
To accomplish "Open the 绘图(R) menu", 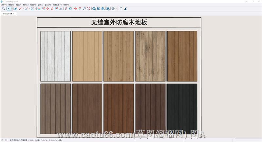I will point(33,5).
